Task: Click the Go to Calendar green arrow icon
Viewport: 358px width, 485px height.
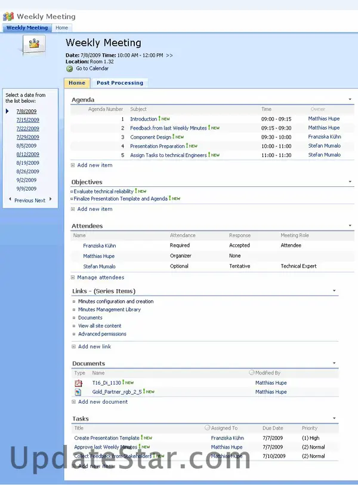Action: (x=70, y=69)
